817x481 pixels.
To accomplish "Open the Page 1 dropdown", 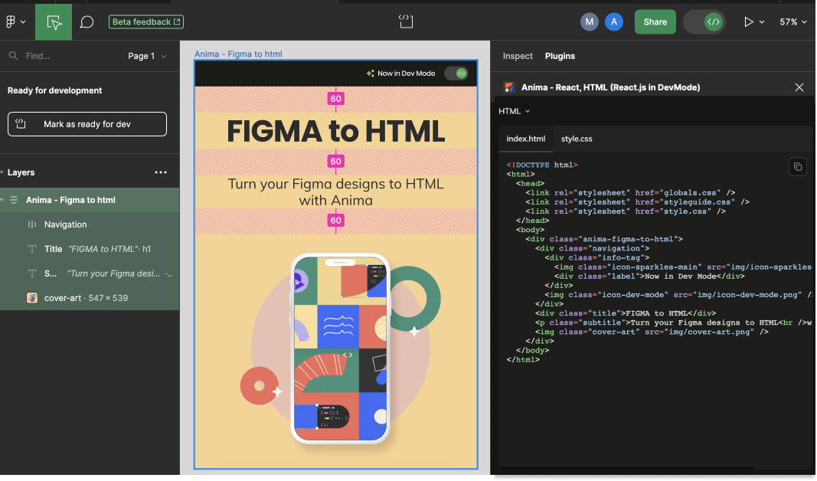I will pyautogui.click(x=148, y=56).
